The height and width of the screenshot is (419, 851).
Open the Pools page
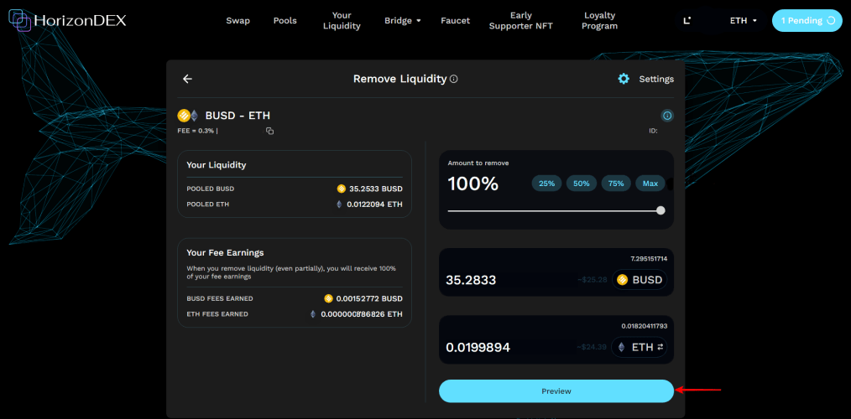pyautogui.click(x=285, y=20)
